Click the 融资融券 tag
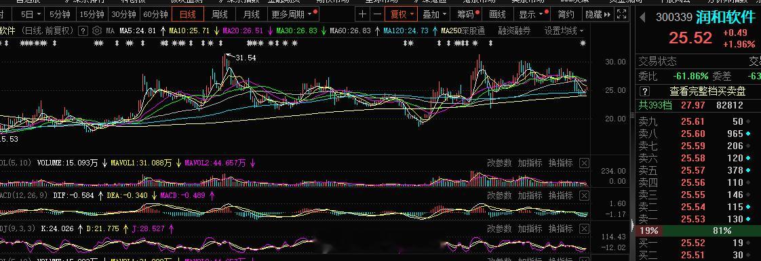The width and height of the screenshot is (761, 261). click(x=514, y=31)
